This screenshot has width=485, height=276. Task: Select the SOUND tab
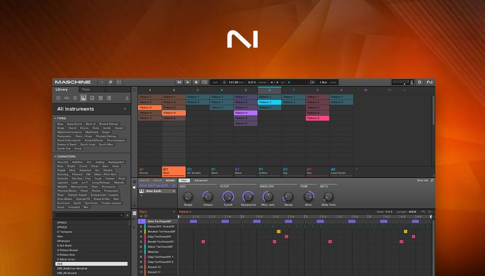click(x=170, y=180)
